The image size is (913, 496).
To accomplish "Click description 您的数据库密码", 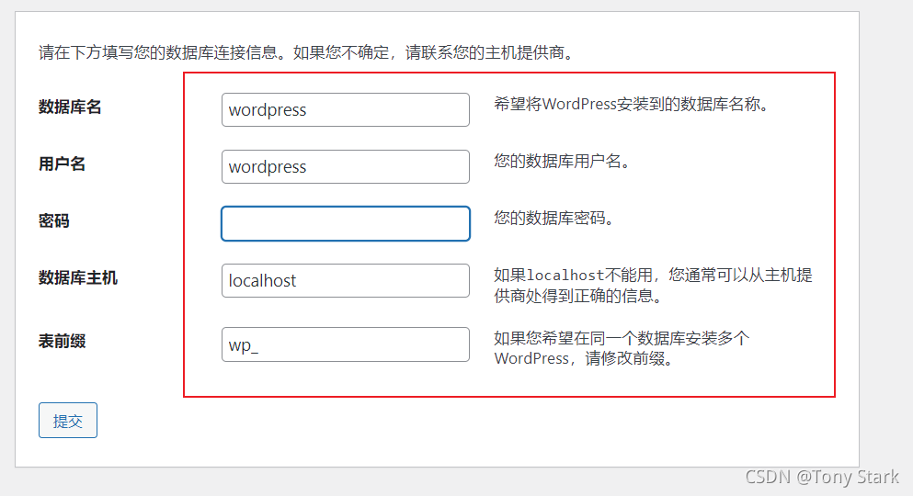I will coord(554,218).
